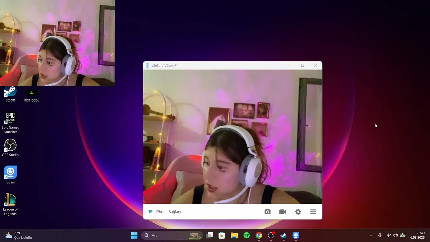The width and height of the screenshot is (430, 242).
Task: Select the OBS Studio desktop shortcut
Action: [10, 148]
